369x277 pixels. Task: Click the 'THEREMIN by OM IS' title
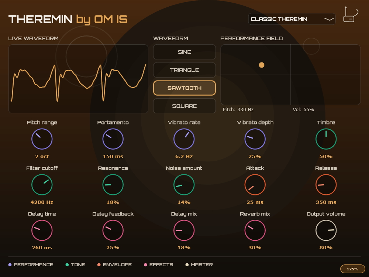tap(68, 19)
